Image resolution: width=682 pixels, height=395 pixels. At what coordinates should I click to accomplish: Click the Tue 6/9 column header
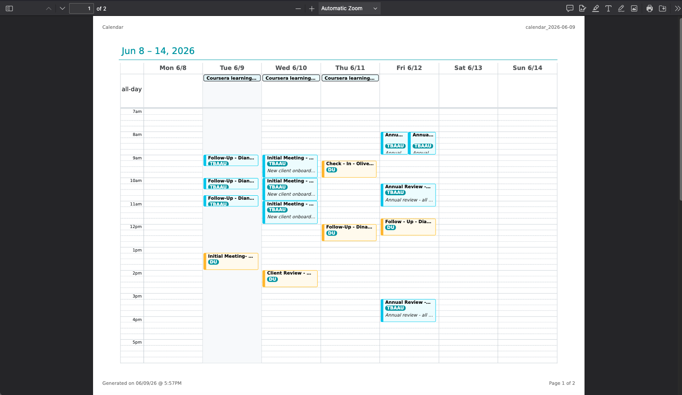pyautogui.click(x=232, y=68)
